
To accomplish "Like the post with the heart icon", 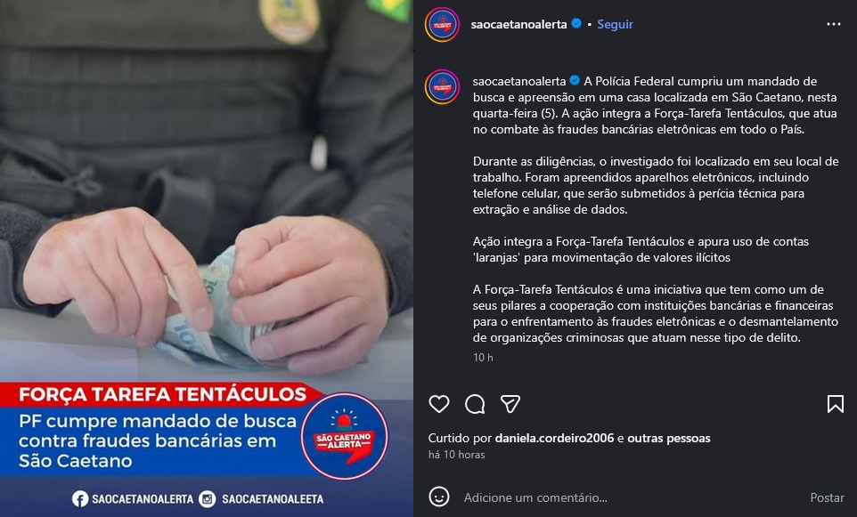I will (439, 404).
